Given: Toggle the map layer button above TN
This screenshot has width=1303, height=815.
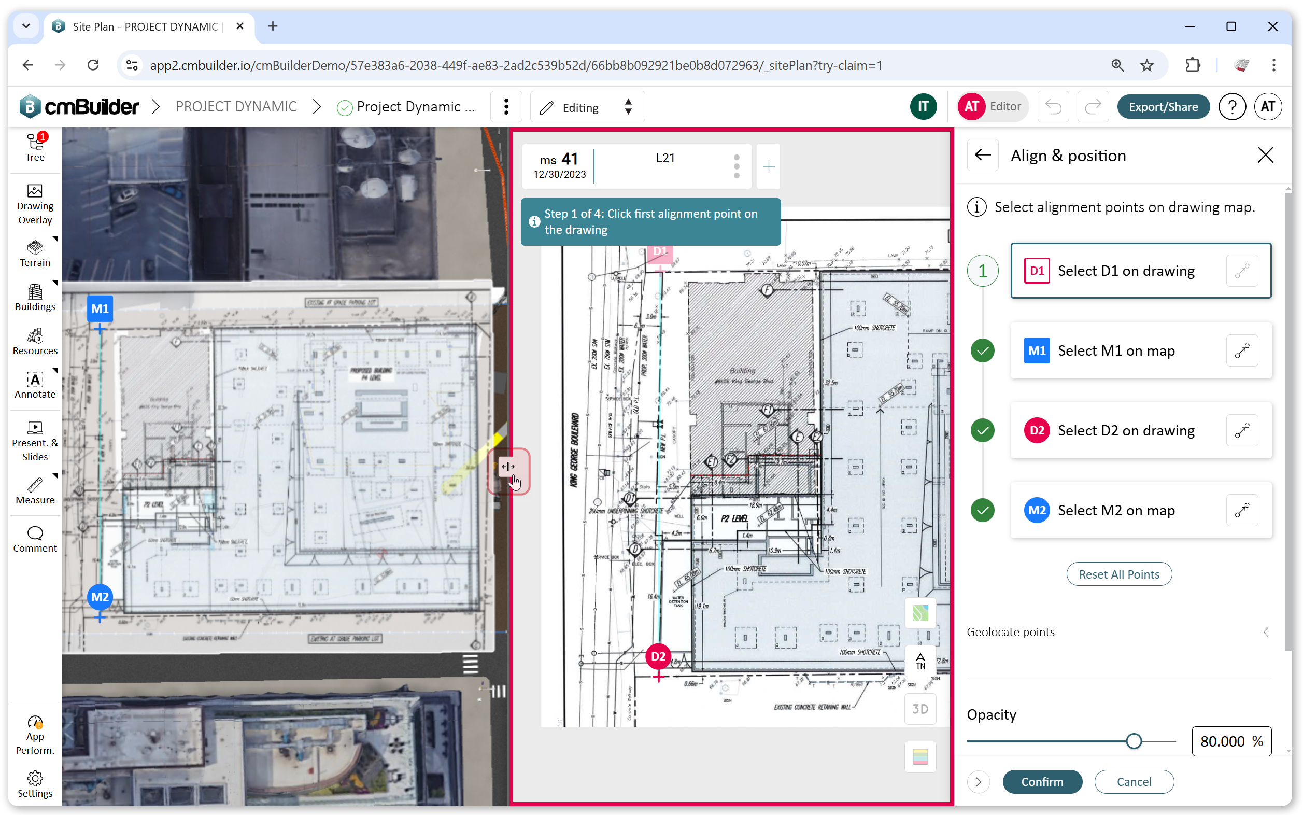Looking at the screenshot, I should (x=920, y=613).
